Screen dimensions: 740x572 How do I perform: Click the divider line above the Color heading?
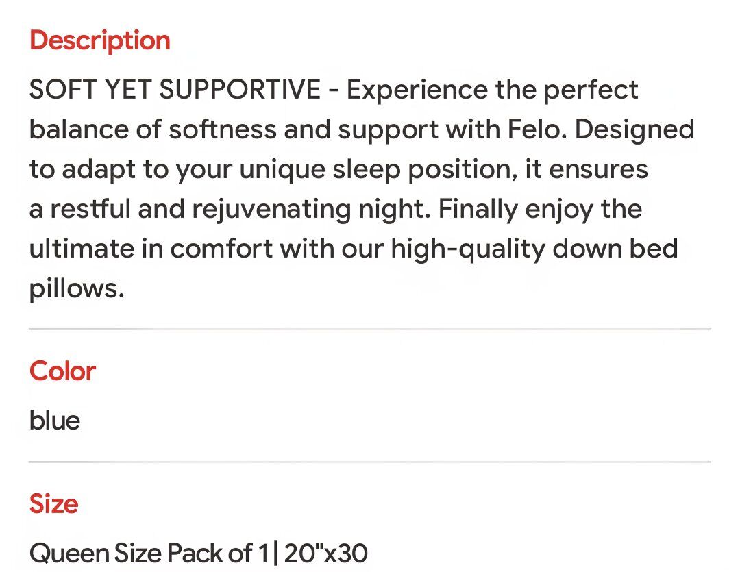coord(370,329)
